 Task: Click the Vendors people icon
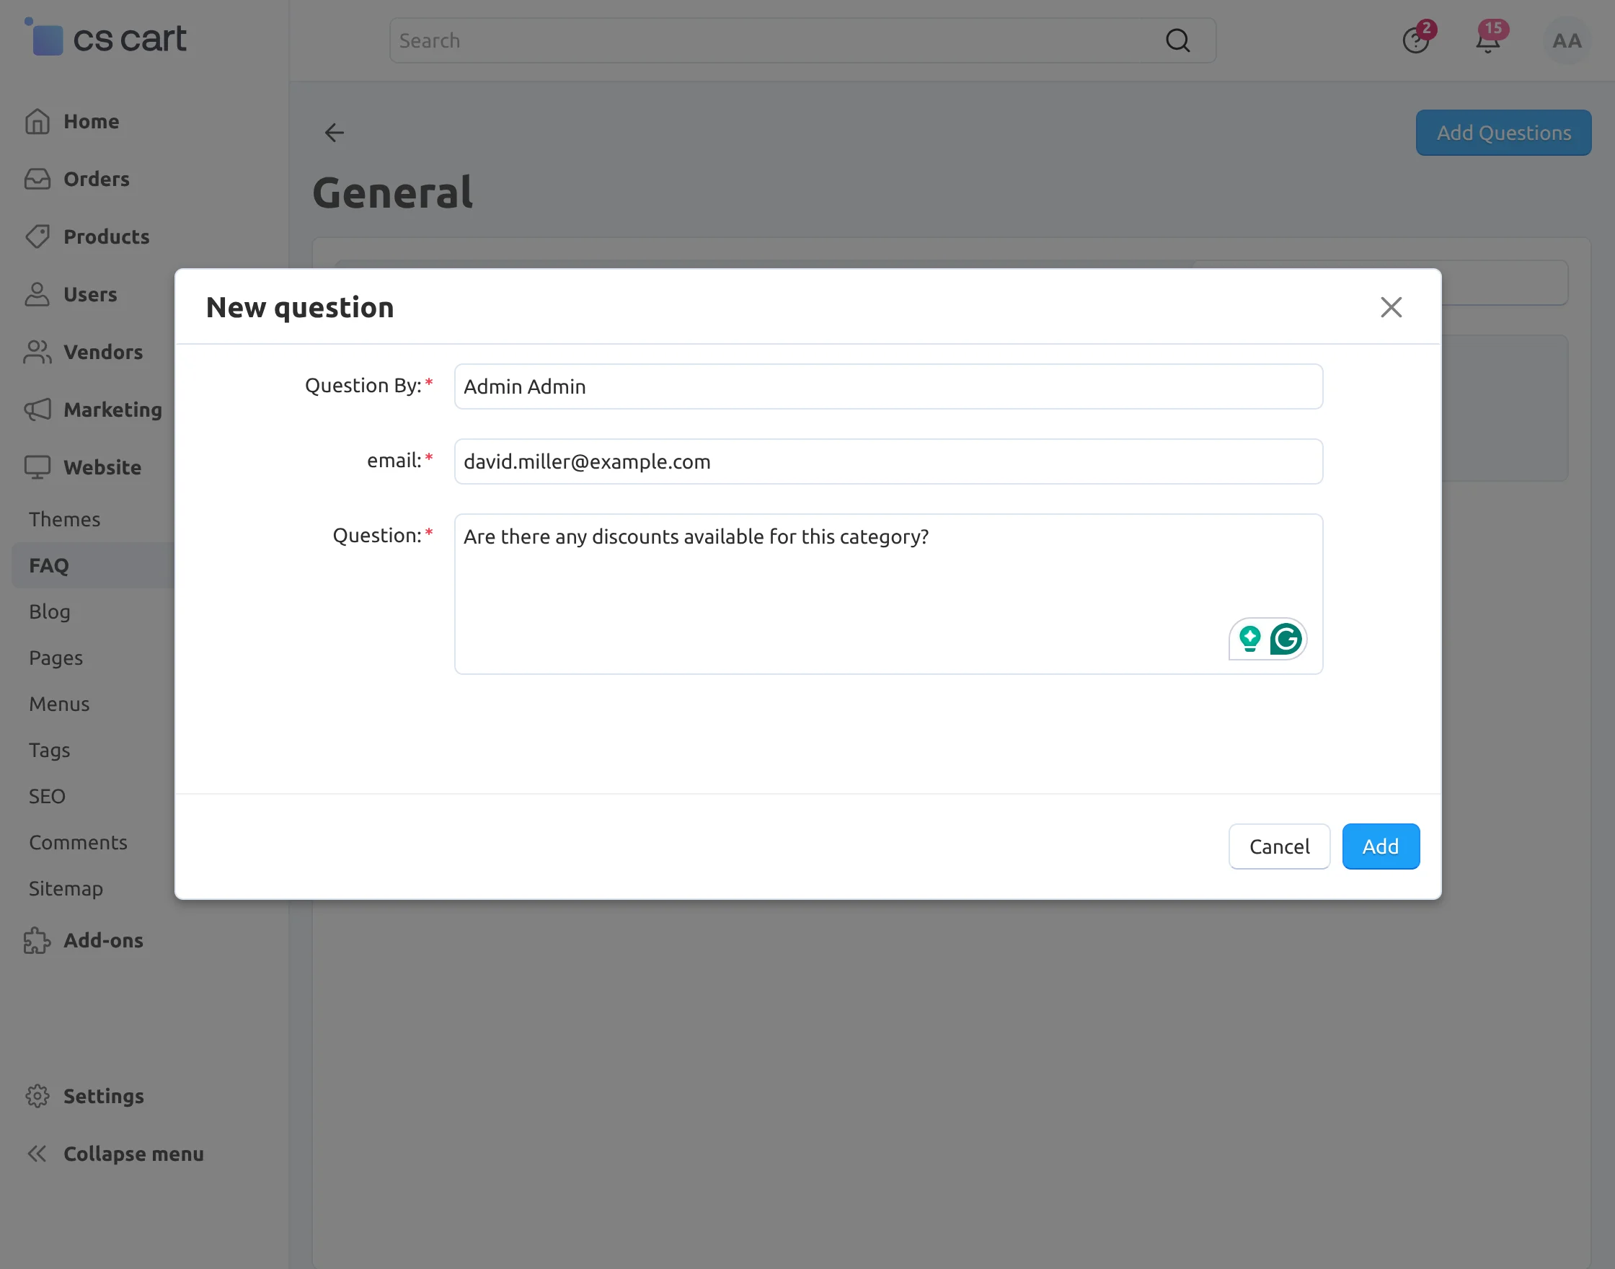37,352
